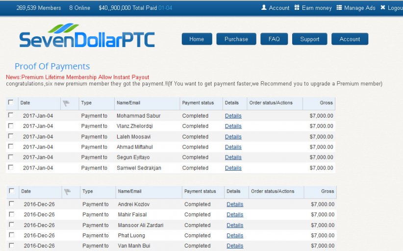Click the Support nav button
Viewport: 403px width, 251px height.
pyautogui.click(x=309, y=39)
